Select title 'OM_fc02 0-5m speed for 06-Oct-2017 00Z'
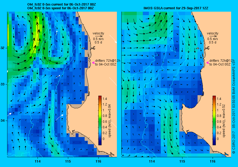The width and height of the screenshot is (238, 167). pyautogui.click(x=60, y=8)
